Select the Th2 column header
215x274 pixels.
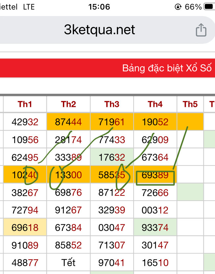pos(68,104)
